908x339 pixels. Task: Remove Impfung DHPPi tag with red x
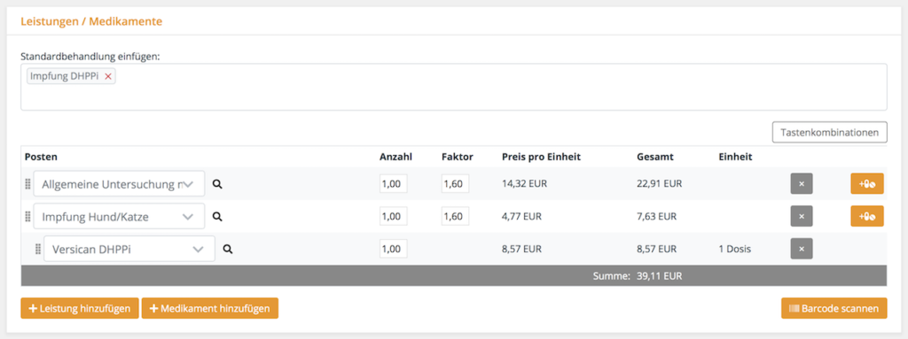[x=107, y=76]
